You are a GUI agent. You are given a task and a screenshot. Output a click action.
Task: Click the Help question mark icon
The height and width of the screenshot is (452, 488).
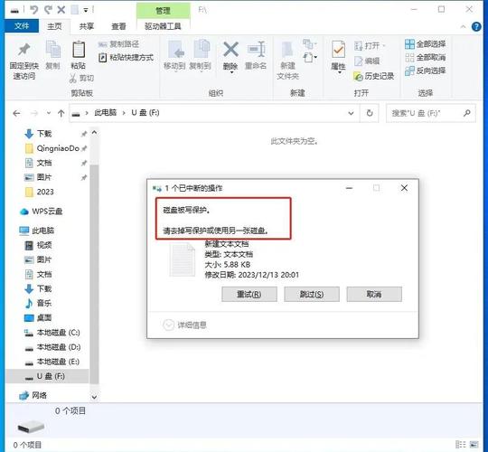point(476,27)
